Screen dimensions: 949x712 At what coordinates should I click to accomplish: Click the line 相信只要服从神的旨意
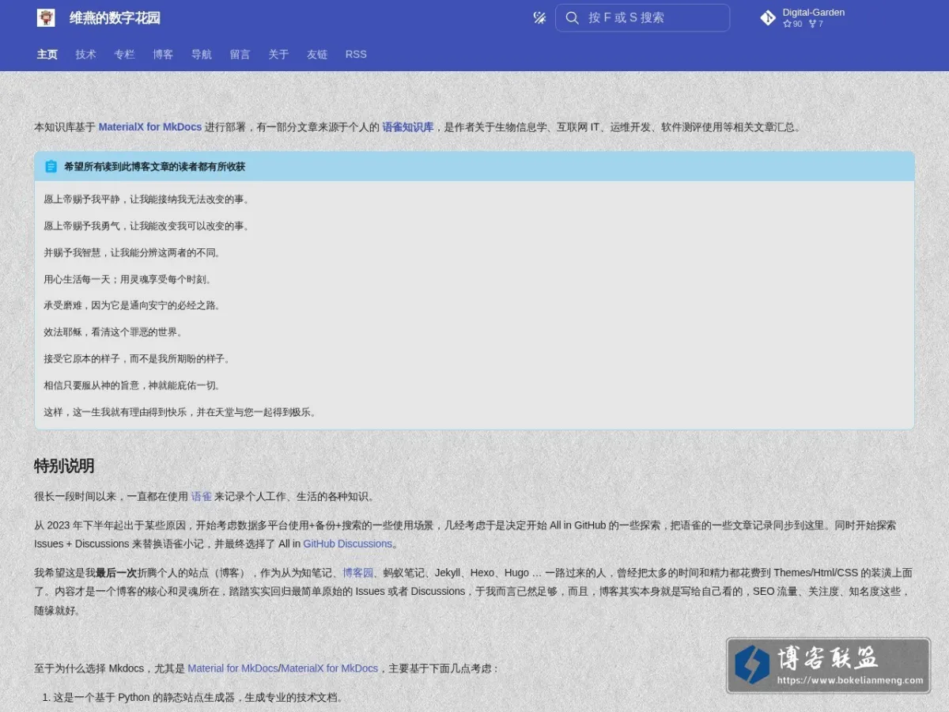133,385
